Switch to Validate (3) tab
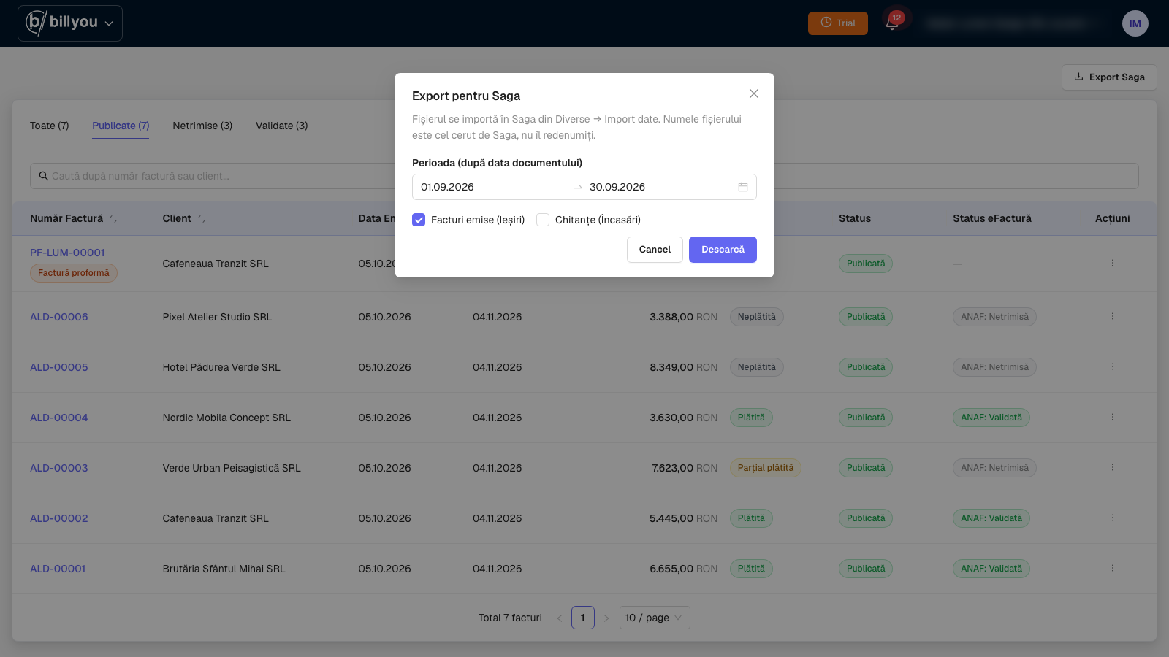1169x657 pixels. pos(282,126)
